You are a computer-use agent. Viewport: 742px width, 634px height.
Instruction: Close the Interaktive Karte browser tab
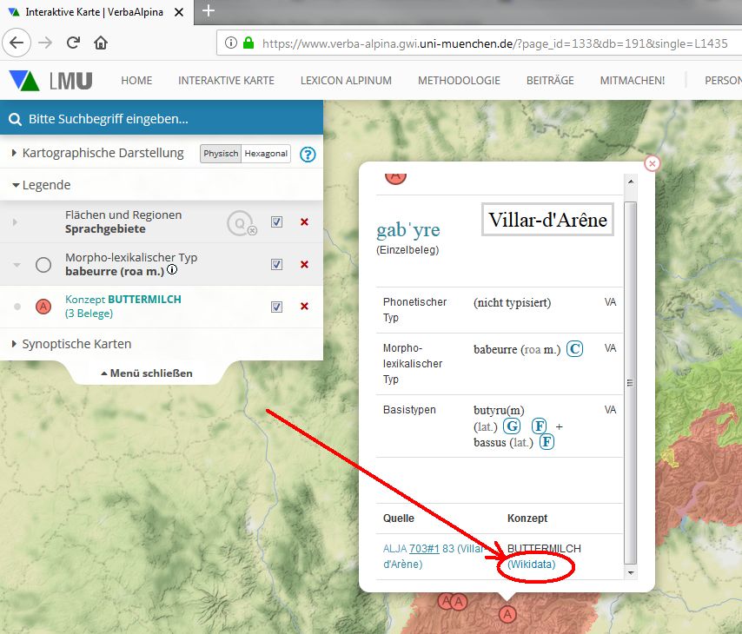coord(179,12)
